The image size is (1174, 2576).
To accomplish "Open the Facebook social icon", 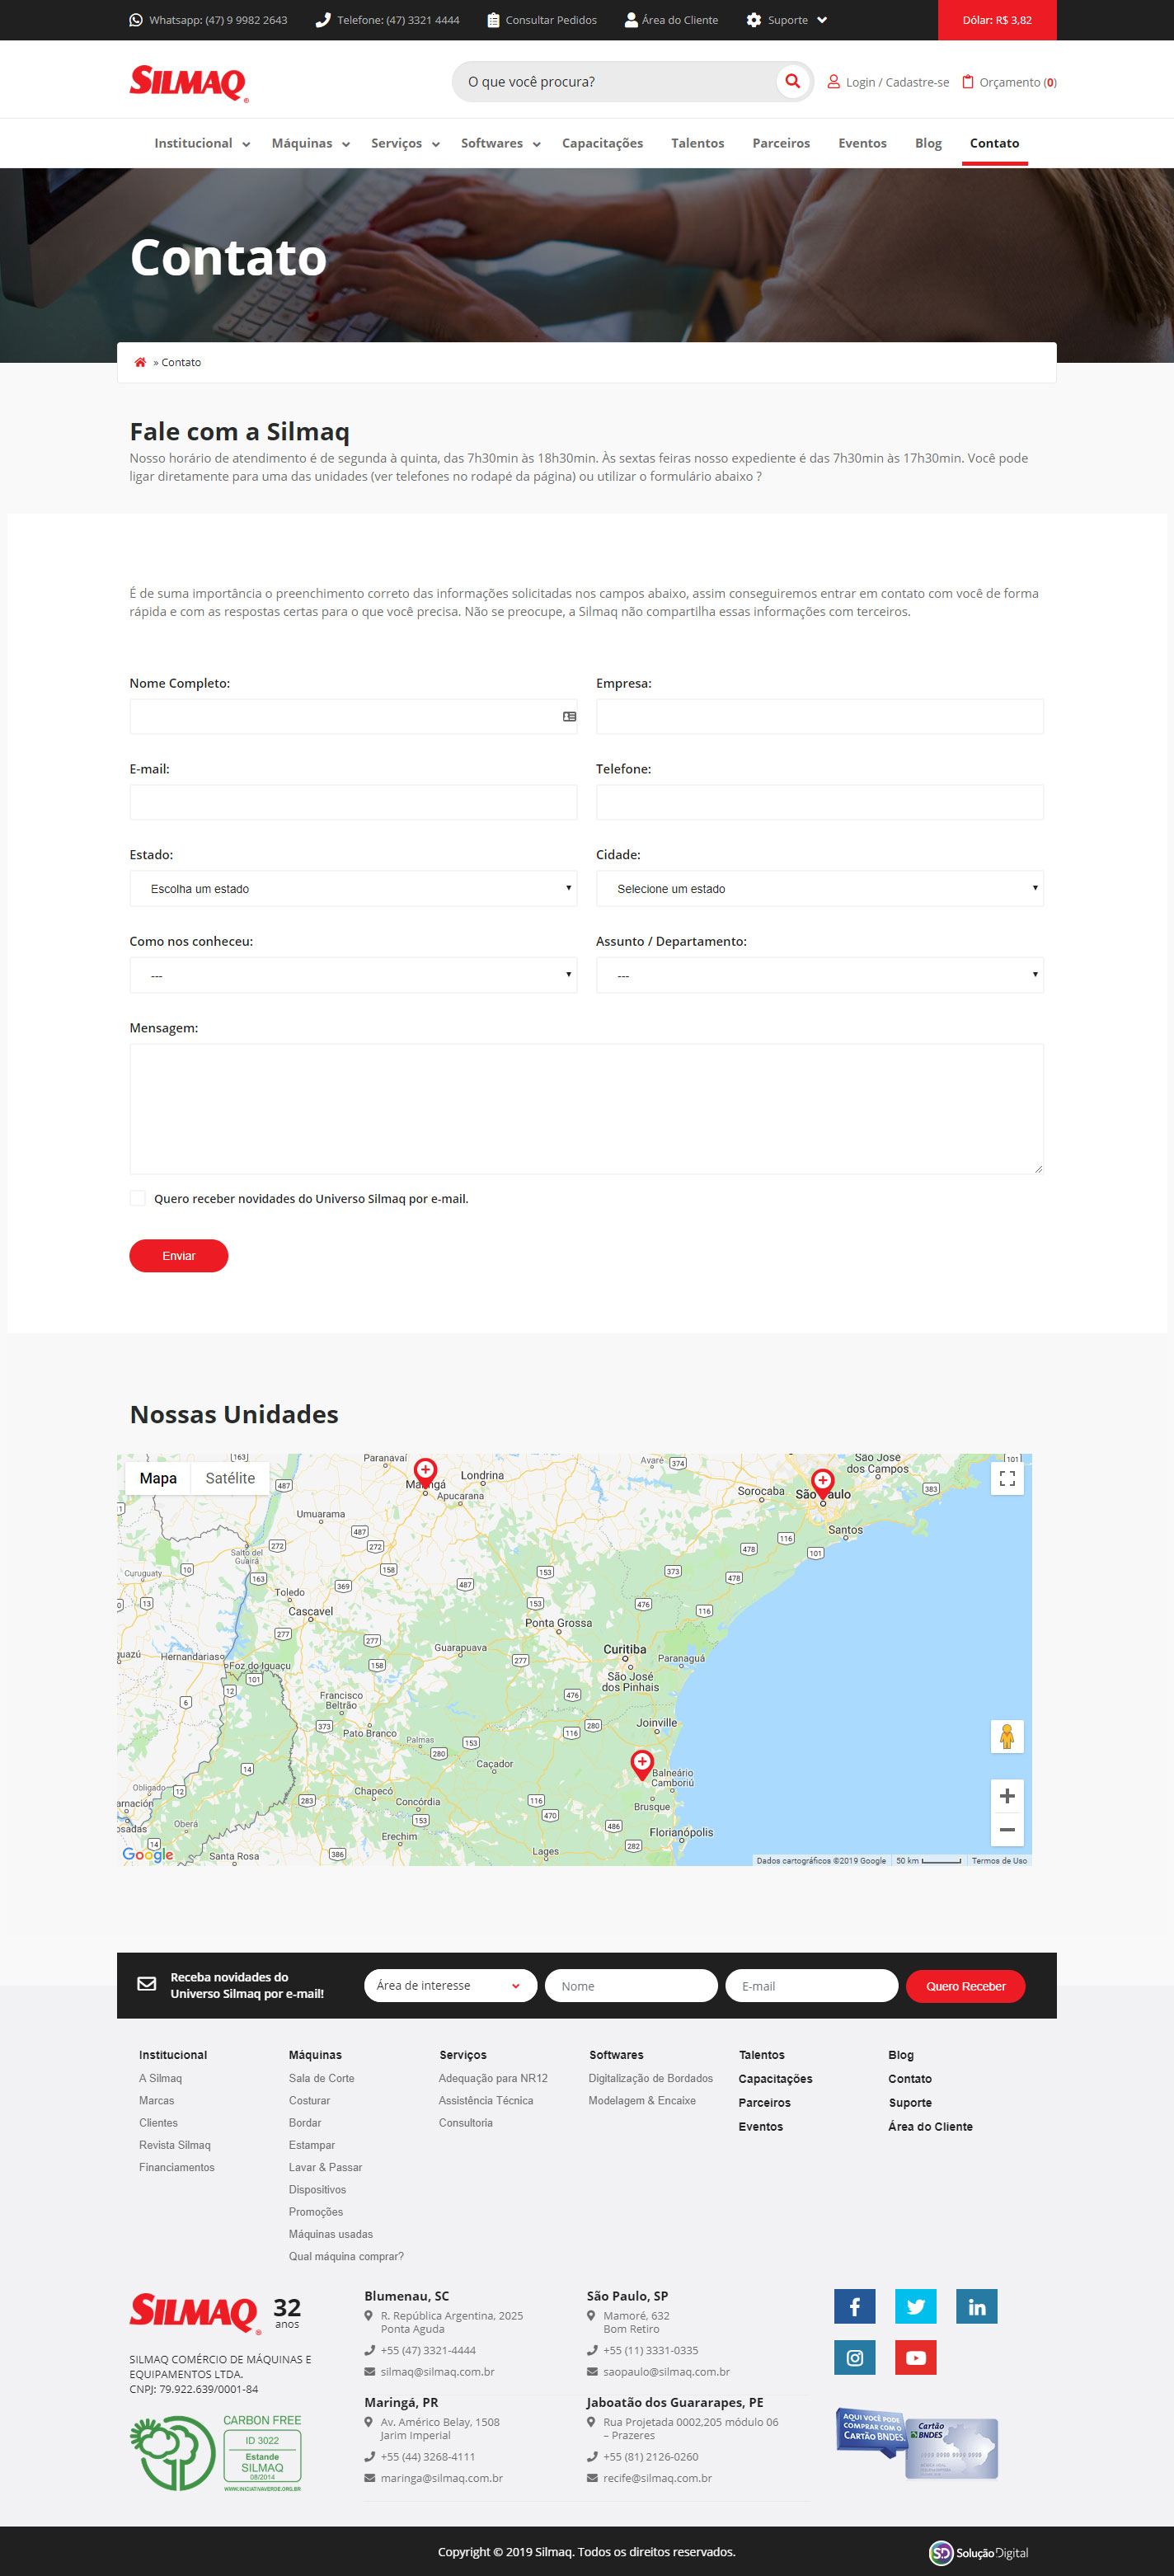I will [x=854, y=2306].
